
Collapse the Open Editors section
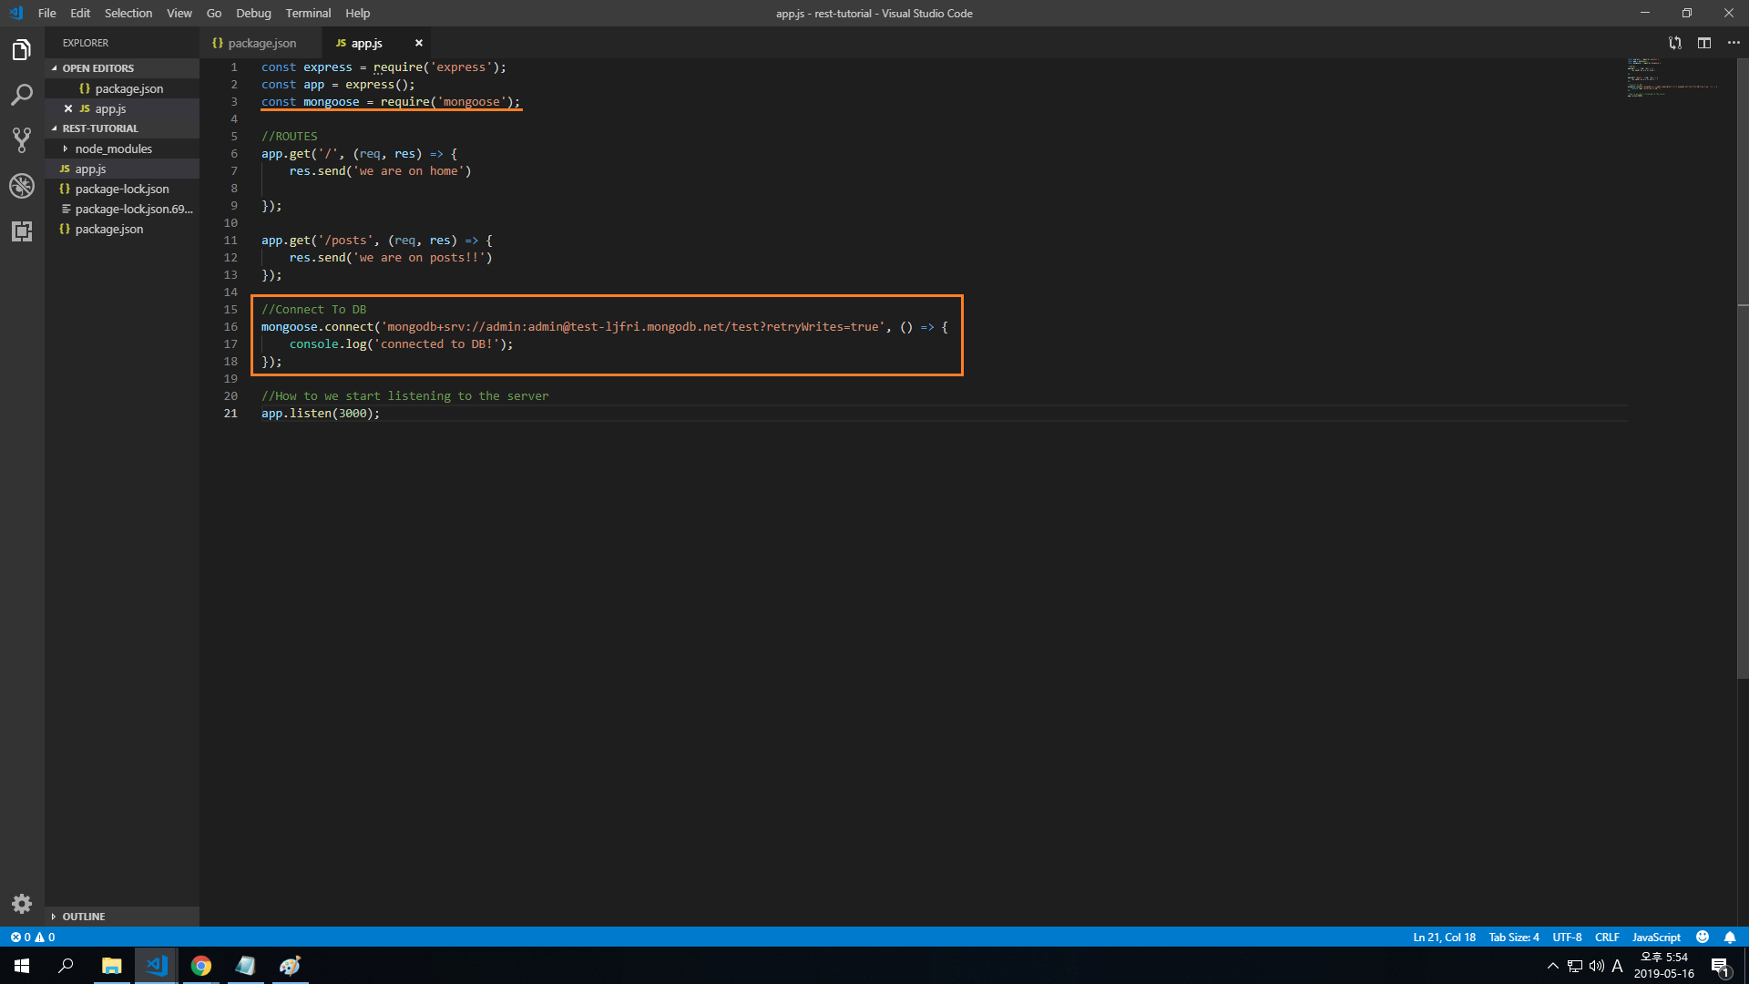point(122,68)
